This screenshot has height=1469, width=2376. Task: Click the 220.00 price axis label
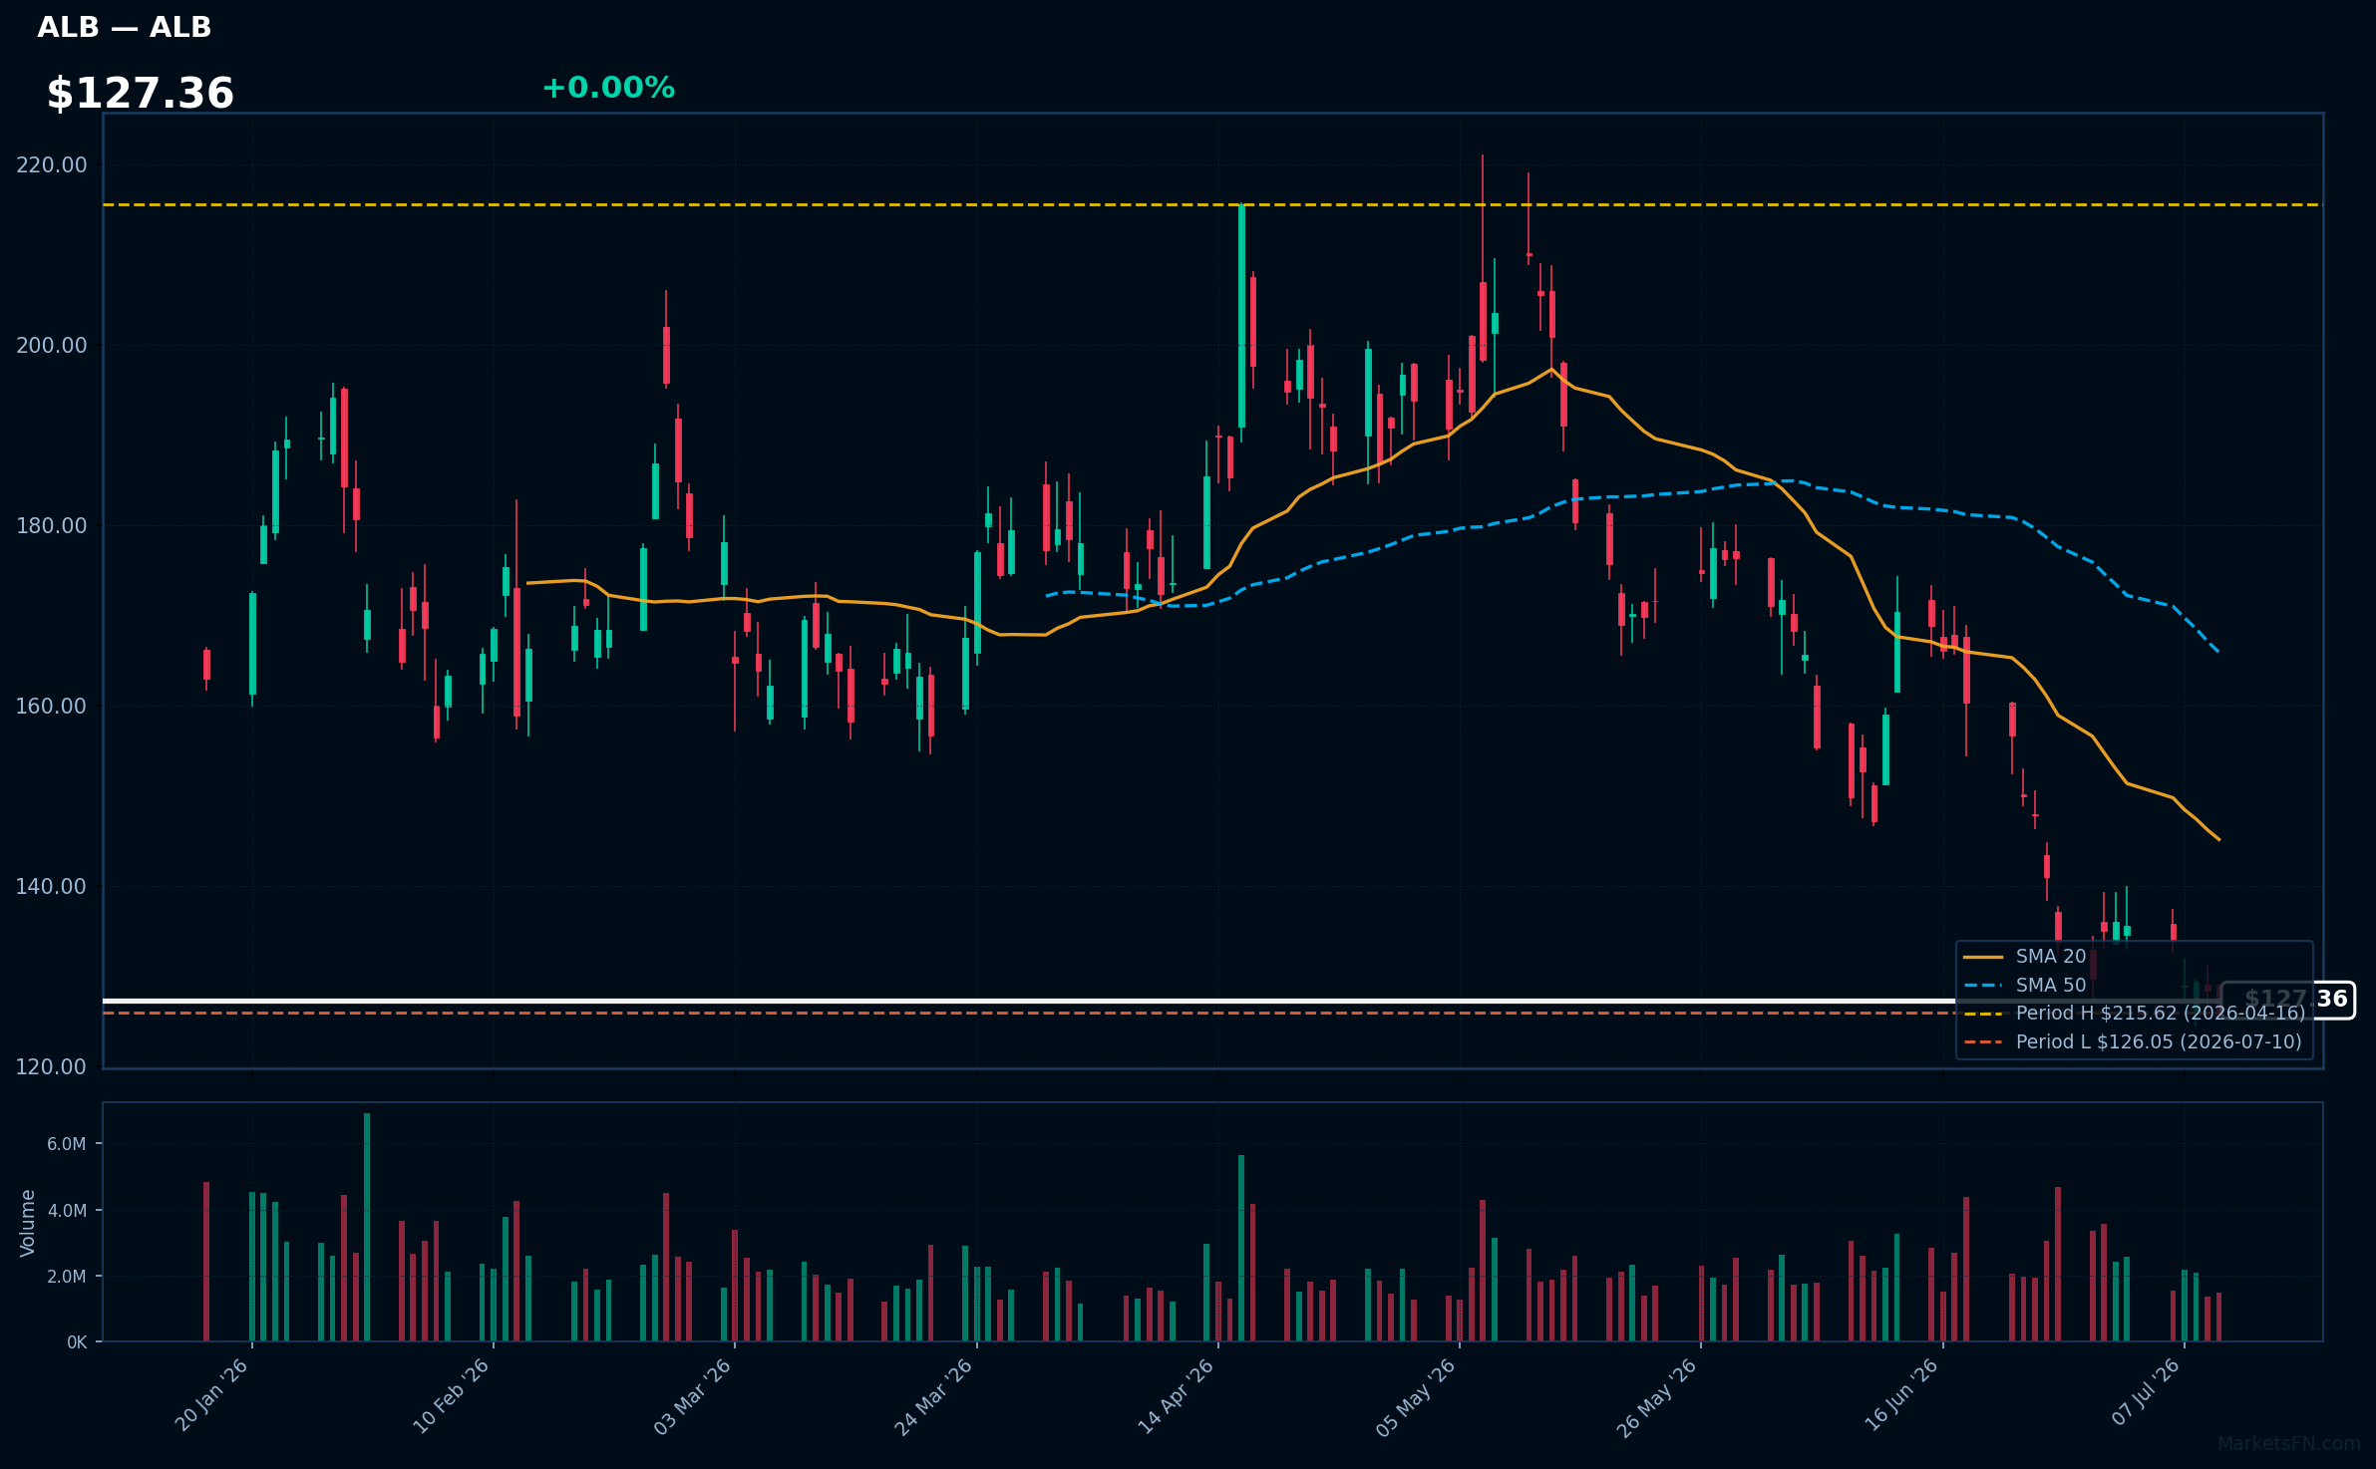tap(52, 165)
